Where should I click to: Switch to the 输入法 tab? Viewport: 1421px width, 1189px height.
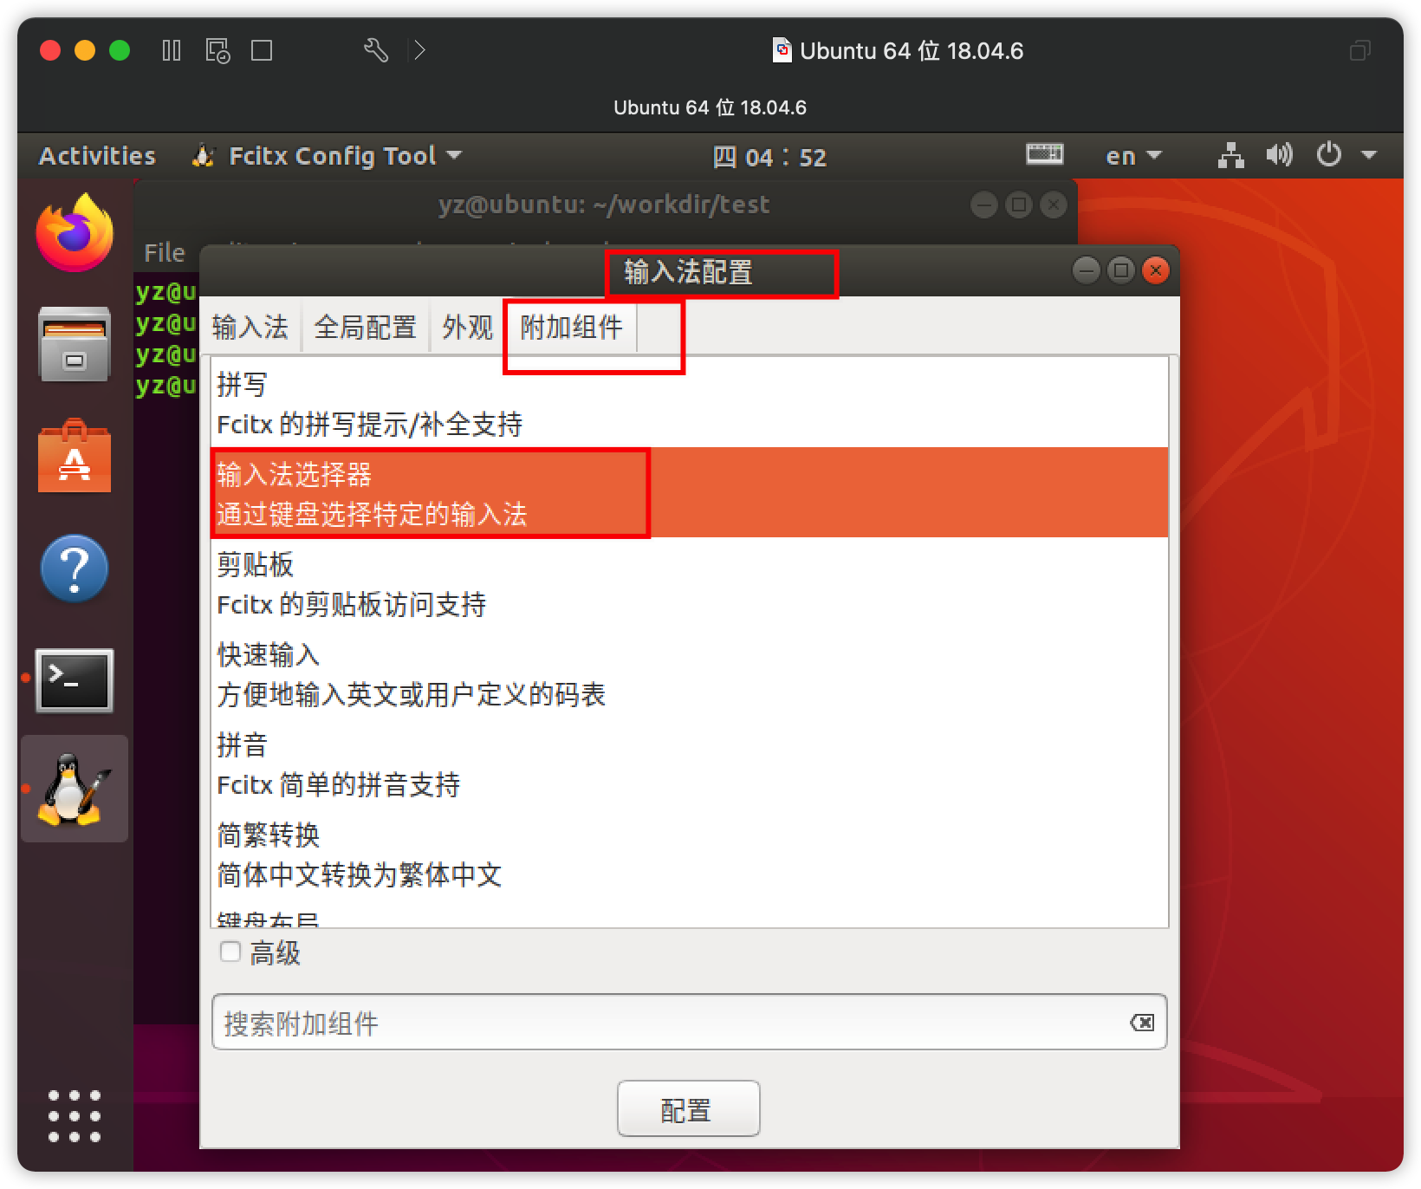coord(250,327)
